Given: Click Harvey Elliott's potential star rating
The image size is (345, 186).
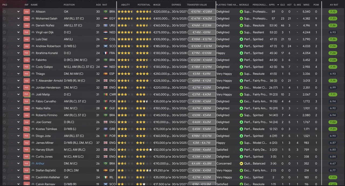Looking at the screenshot, I should click(144, 150).
